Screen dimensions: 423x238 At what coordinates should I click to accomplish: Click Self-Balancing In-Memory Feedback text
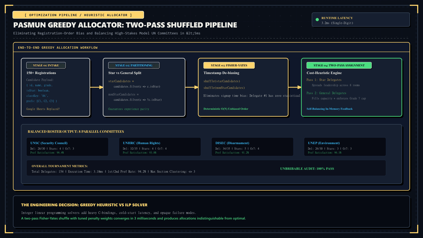pos(329,109)
